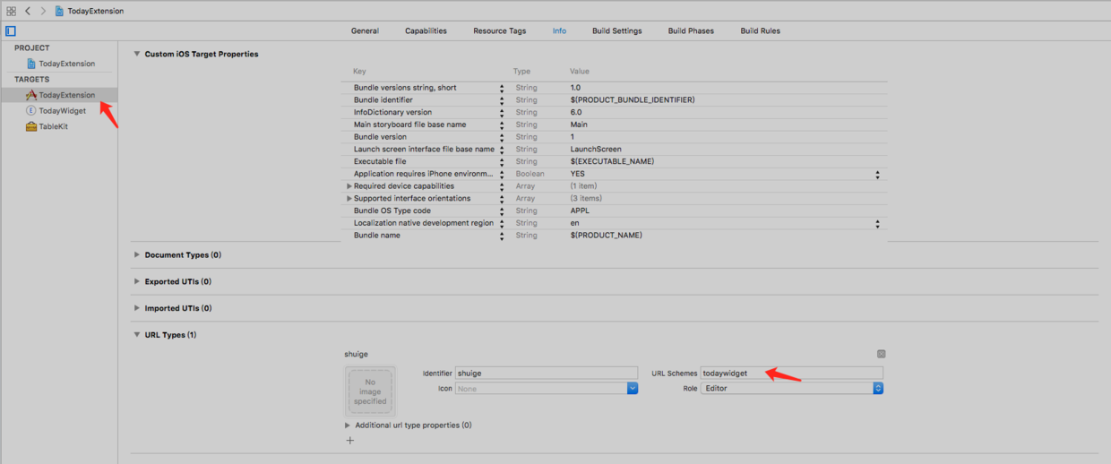Viewport: 1111px width, 464px height.
Task: Click the key stepper for Bundle OS Type code
Action: [x=502, y=211]
